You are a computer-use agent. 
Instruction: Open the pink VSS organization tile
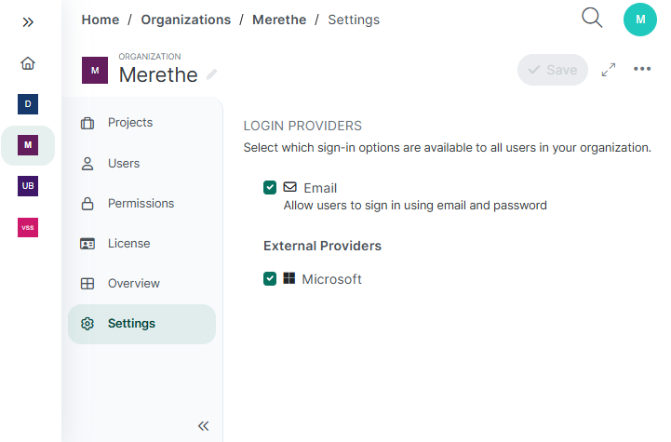28,227
